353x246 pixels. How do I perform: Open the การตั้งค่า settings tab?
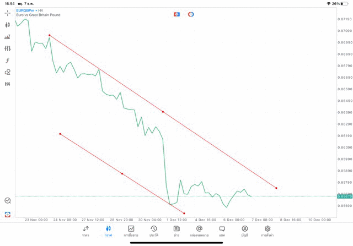coord(268,231)
